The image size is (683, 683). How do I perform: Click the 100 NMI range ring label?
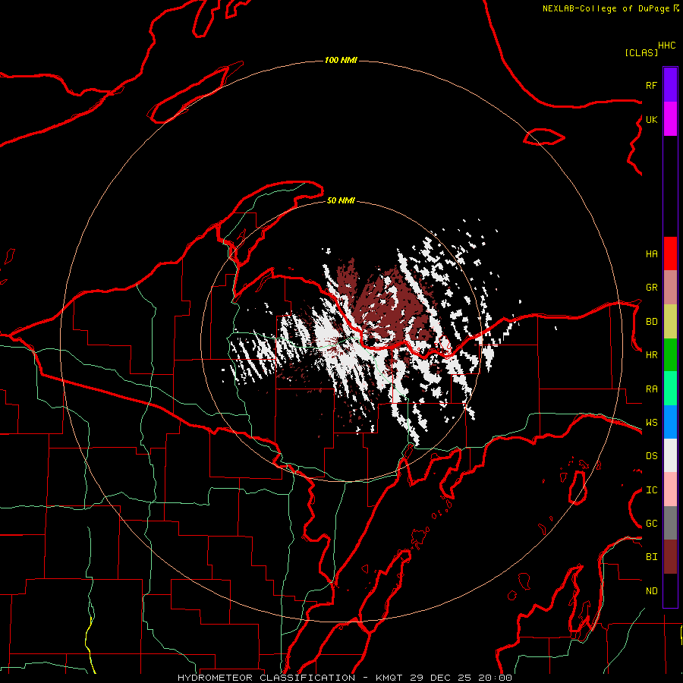(341, 60)
